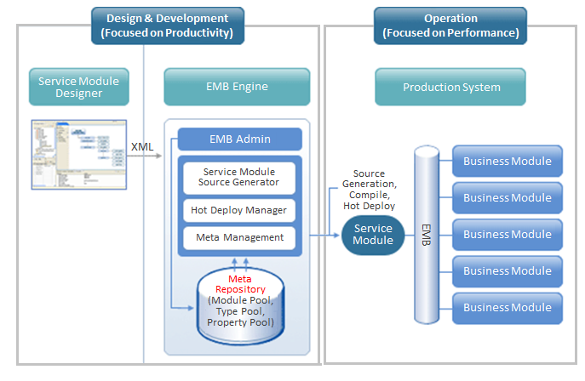Click the topmost Business Module box
The image size is (585, 381).
tap(507, 162)
